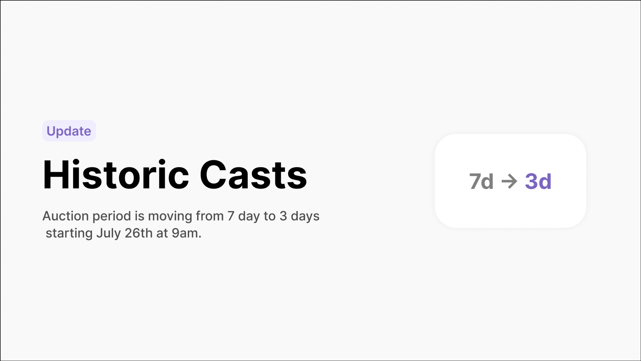Click the right arrow icon between 7d and 3d

[509, 181]
